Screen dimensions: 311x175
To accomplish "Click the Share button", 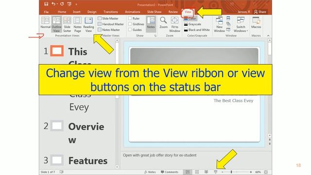I will (260, 12).
